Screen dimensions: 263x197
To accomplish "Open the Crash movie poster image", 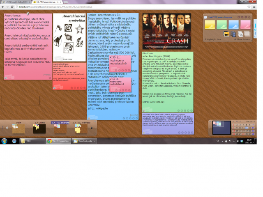I will coord(166,31).
